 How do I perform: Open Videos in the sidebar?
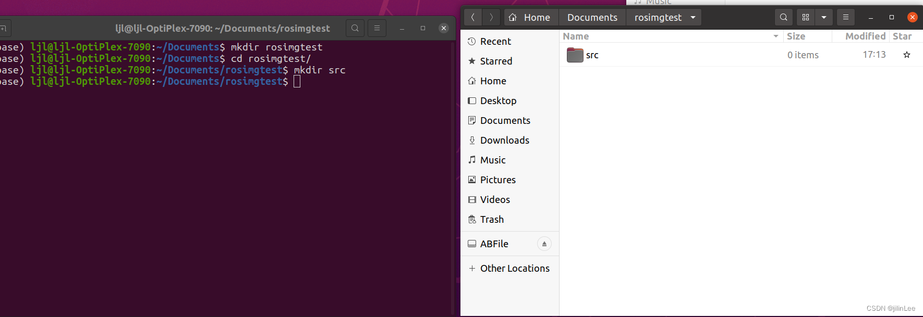(509, 199)
